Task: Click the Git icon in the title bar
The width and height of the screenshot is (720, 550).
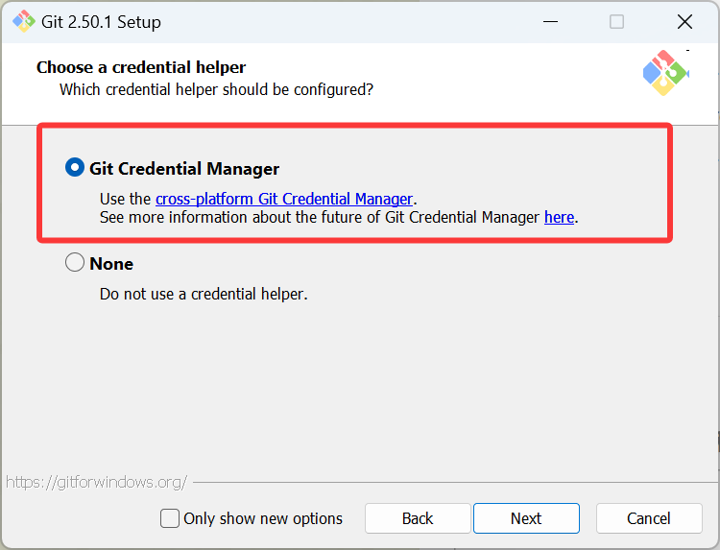Action: pyautogui.click(x=24, y=21)
